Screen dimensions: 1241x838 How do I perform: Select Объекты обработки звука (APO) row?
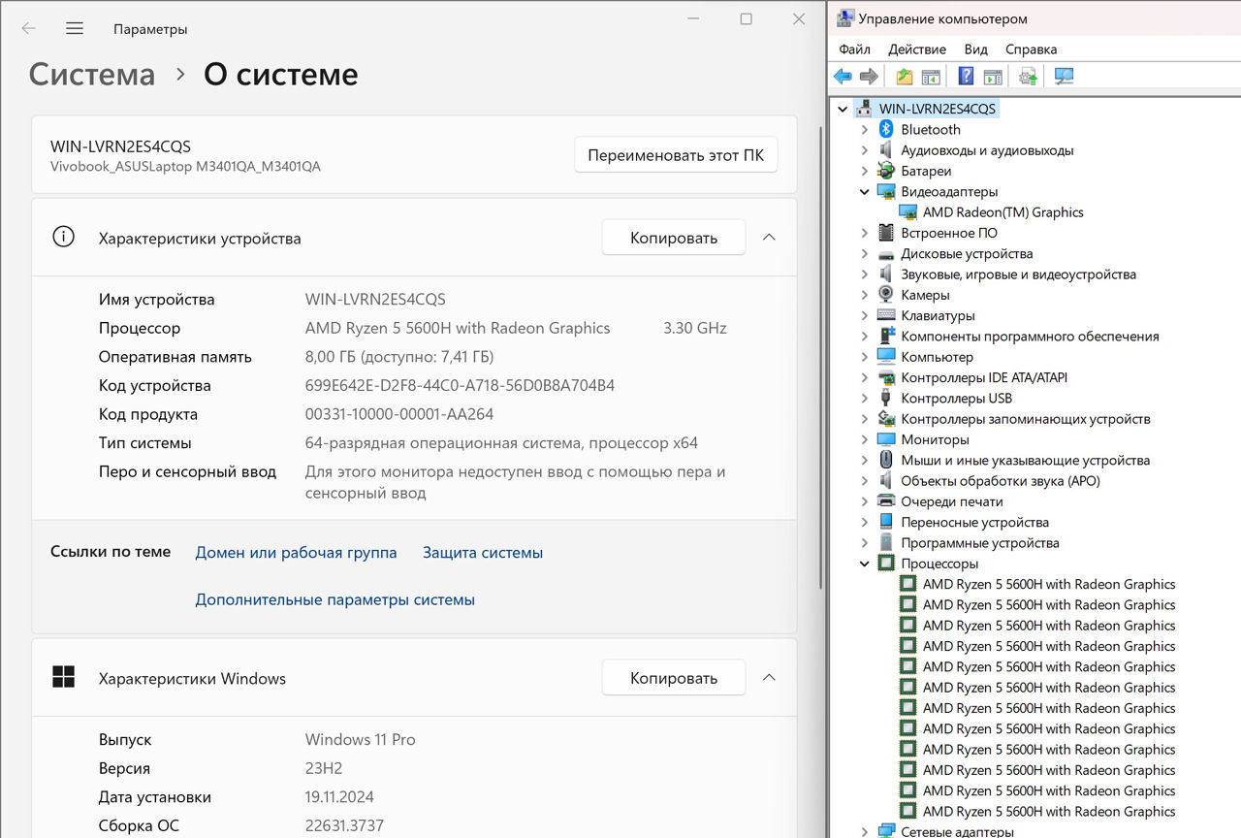click(1000, 481)
